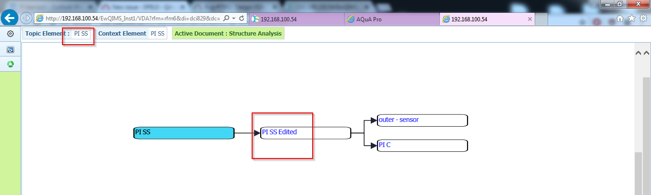Open the PI SS Edited node link
This screenshot has height=195, width=651.
click(x=279, y=132)
